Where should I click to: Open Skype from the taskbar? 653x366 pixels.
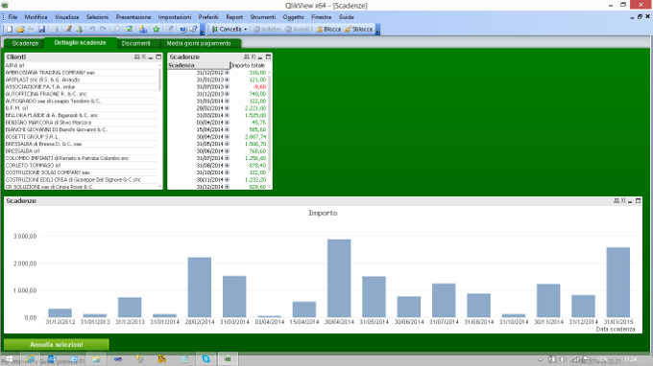pyautogui.click(x=206, y=359)
